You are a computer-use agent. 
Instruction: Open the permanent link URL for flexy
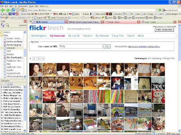[x=144, y=47]
